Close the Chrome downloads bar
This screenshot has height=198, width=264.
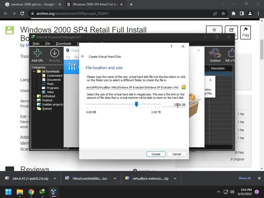(x=259, y=178)
